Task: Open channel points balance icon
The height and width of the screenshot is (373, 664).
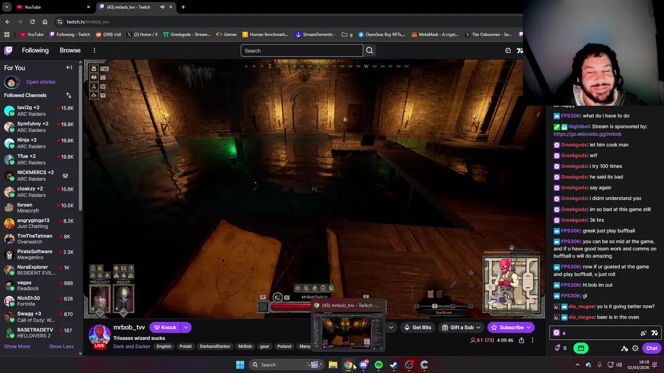Action: 558,348
